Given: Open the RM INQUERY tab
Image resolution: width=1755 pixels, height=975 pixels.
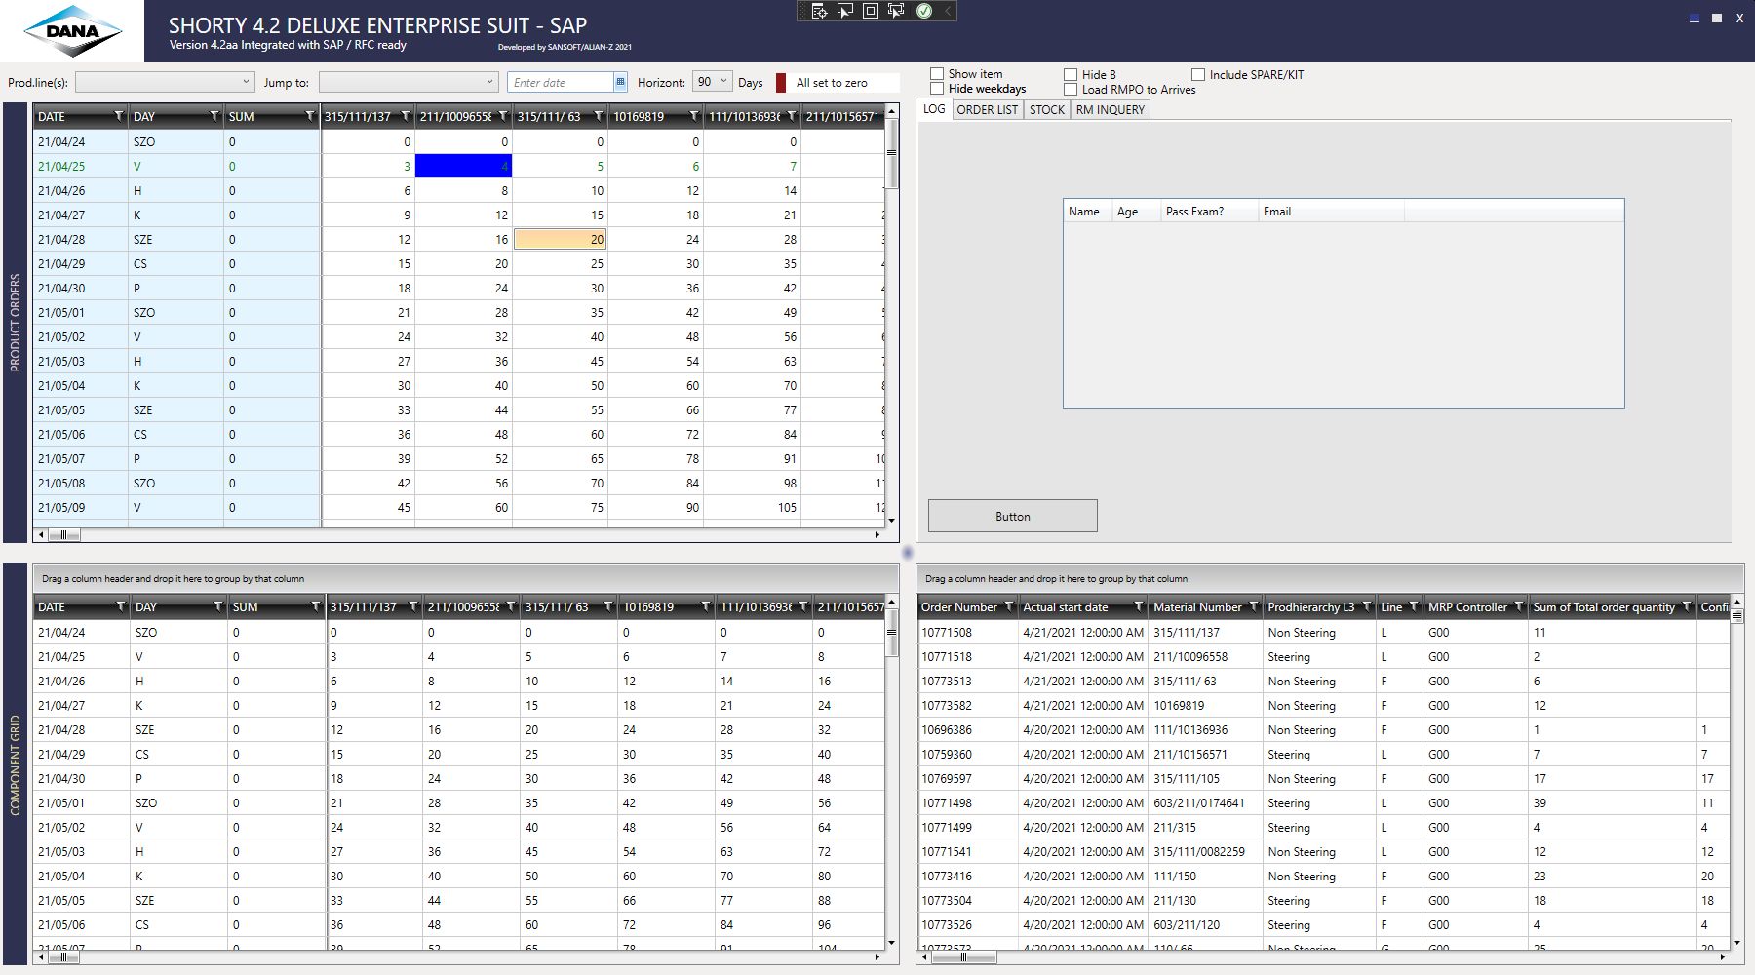Looking at the screenshot, I should 1111,110.
